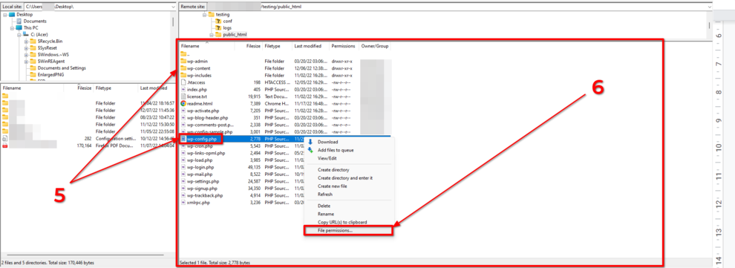Click the text file icon beside license.txt
Viewport: 735px width, 268px height.
tap(183, 97)
